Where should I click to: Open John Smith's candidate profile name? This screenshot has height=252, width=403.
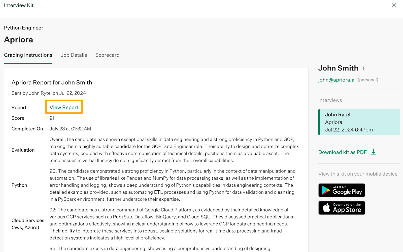[x=338, y=68]
